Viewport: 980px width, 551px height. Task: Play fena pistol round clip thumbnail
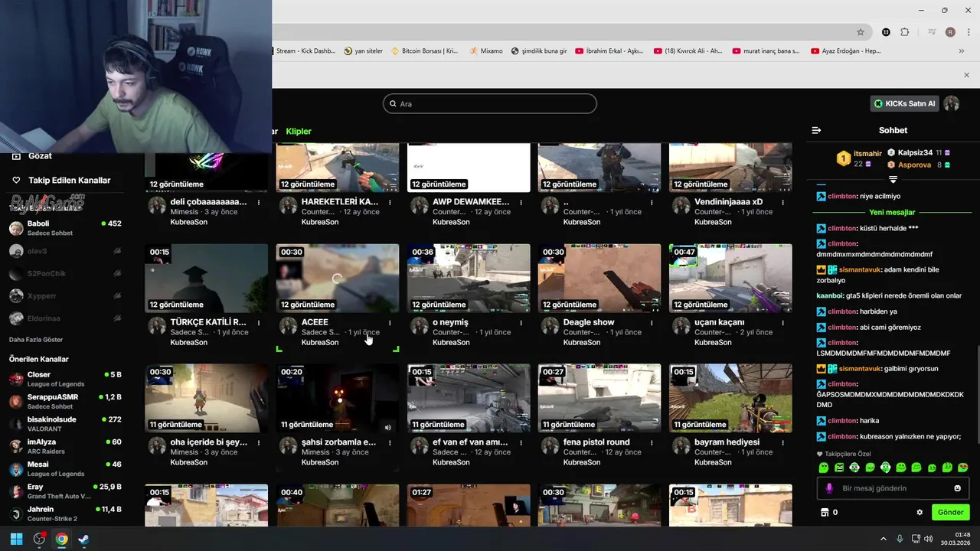(599, 398)
